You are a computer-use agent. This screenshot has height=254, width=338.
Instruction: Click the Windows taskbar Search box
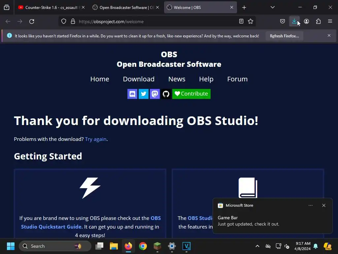click(55, 246)
